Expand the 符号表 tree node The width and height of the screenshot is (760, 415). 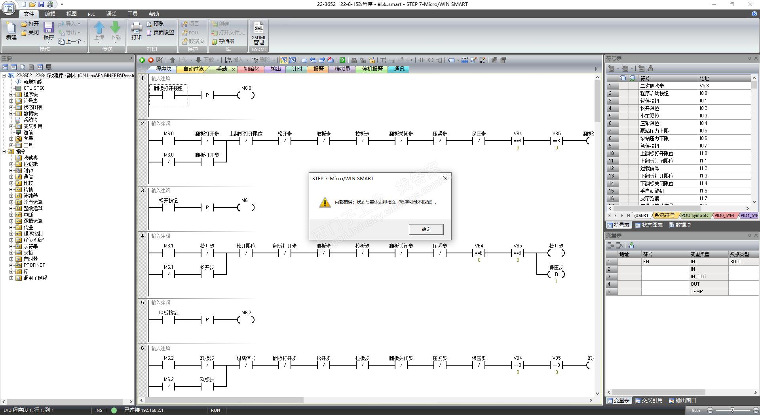click(11, 101)
